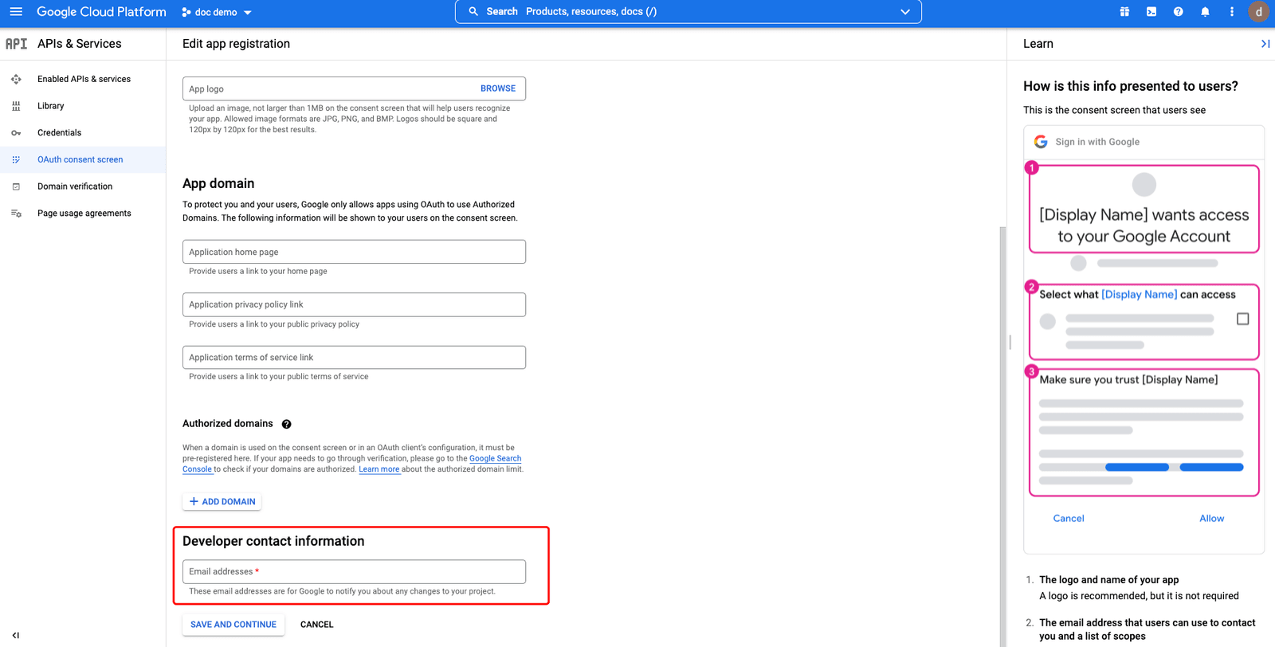The width and height of the screenshot is (1275, 647).
Task: Open the notifications bell
Action: coord(1205,12)
